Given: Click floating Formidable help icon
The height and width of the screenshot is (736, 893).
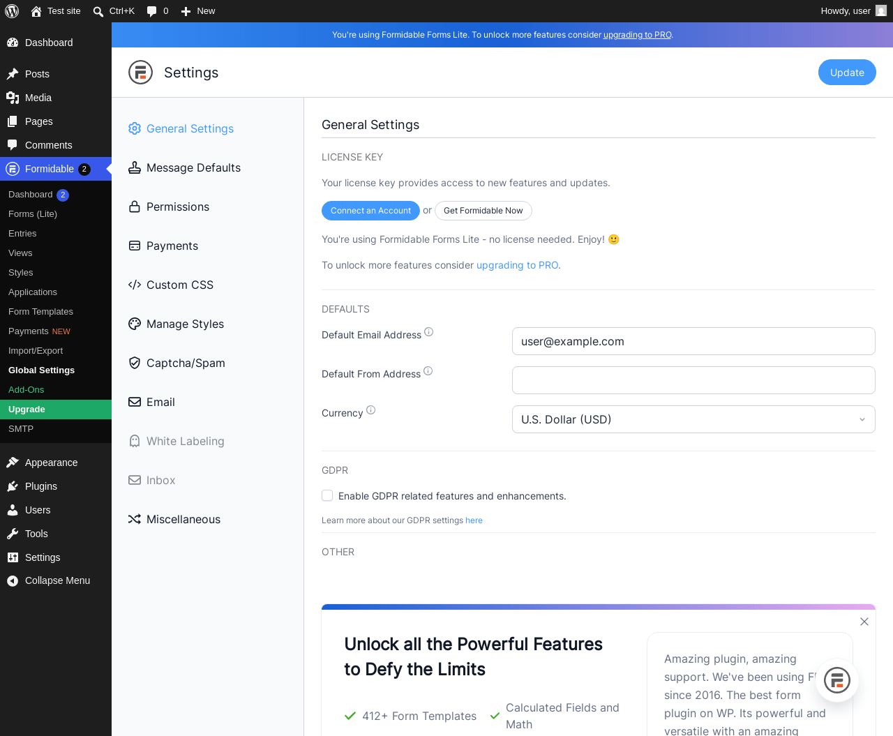Looking at the screenshot, I should tap(837, 680).
